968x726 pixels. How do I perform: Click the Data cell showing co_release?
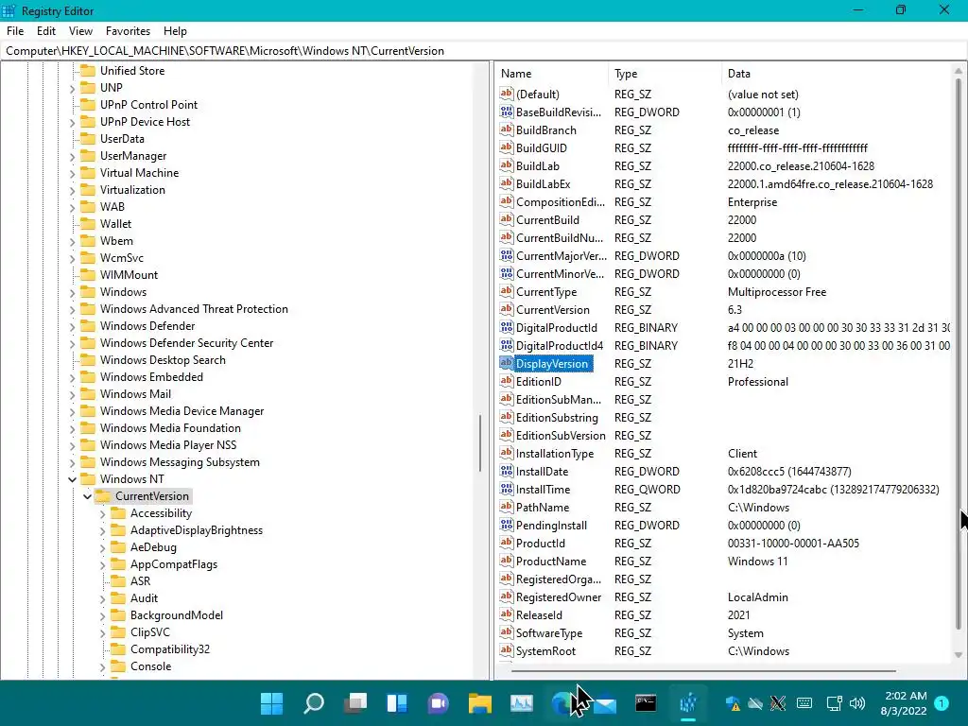[753, 130]
